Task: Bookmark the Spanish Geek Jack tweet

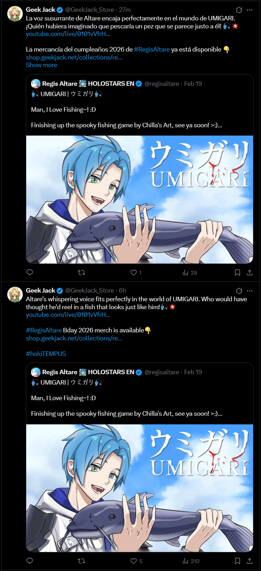Action: pos(238,273)
